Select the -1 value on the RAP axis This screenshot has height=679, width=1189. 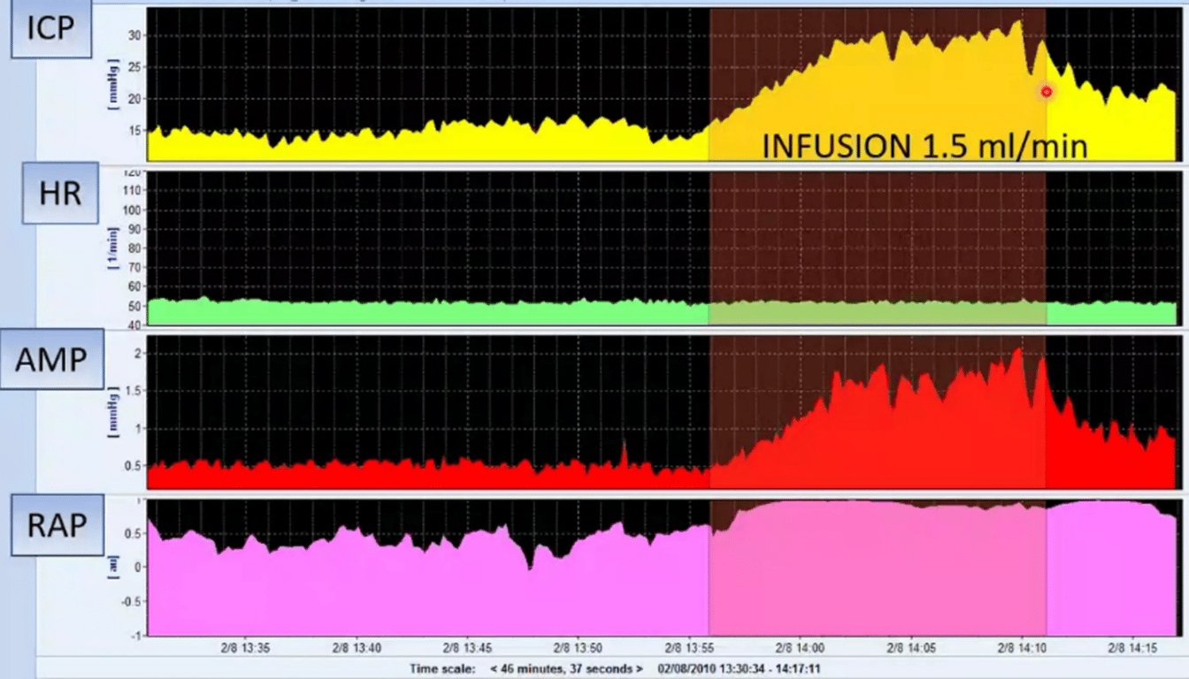pyautogui.click(x=136, y=635)
